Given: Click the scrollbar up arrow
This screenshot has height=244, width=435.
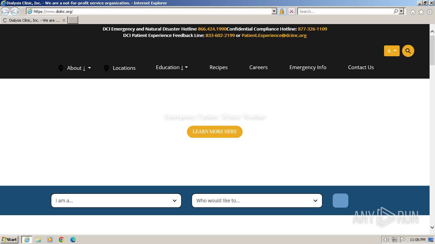Looking at the screenshot, I should [x=432, y=32].
